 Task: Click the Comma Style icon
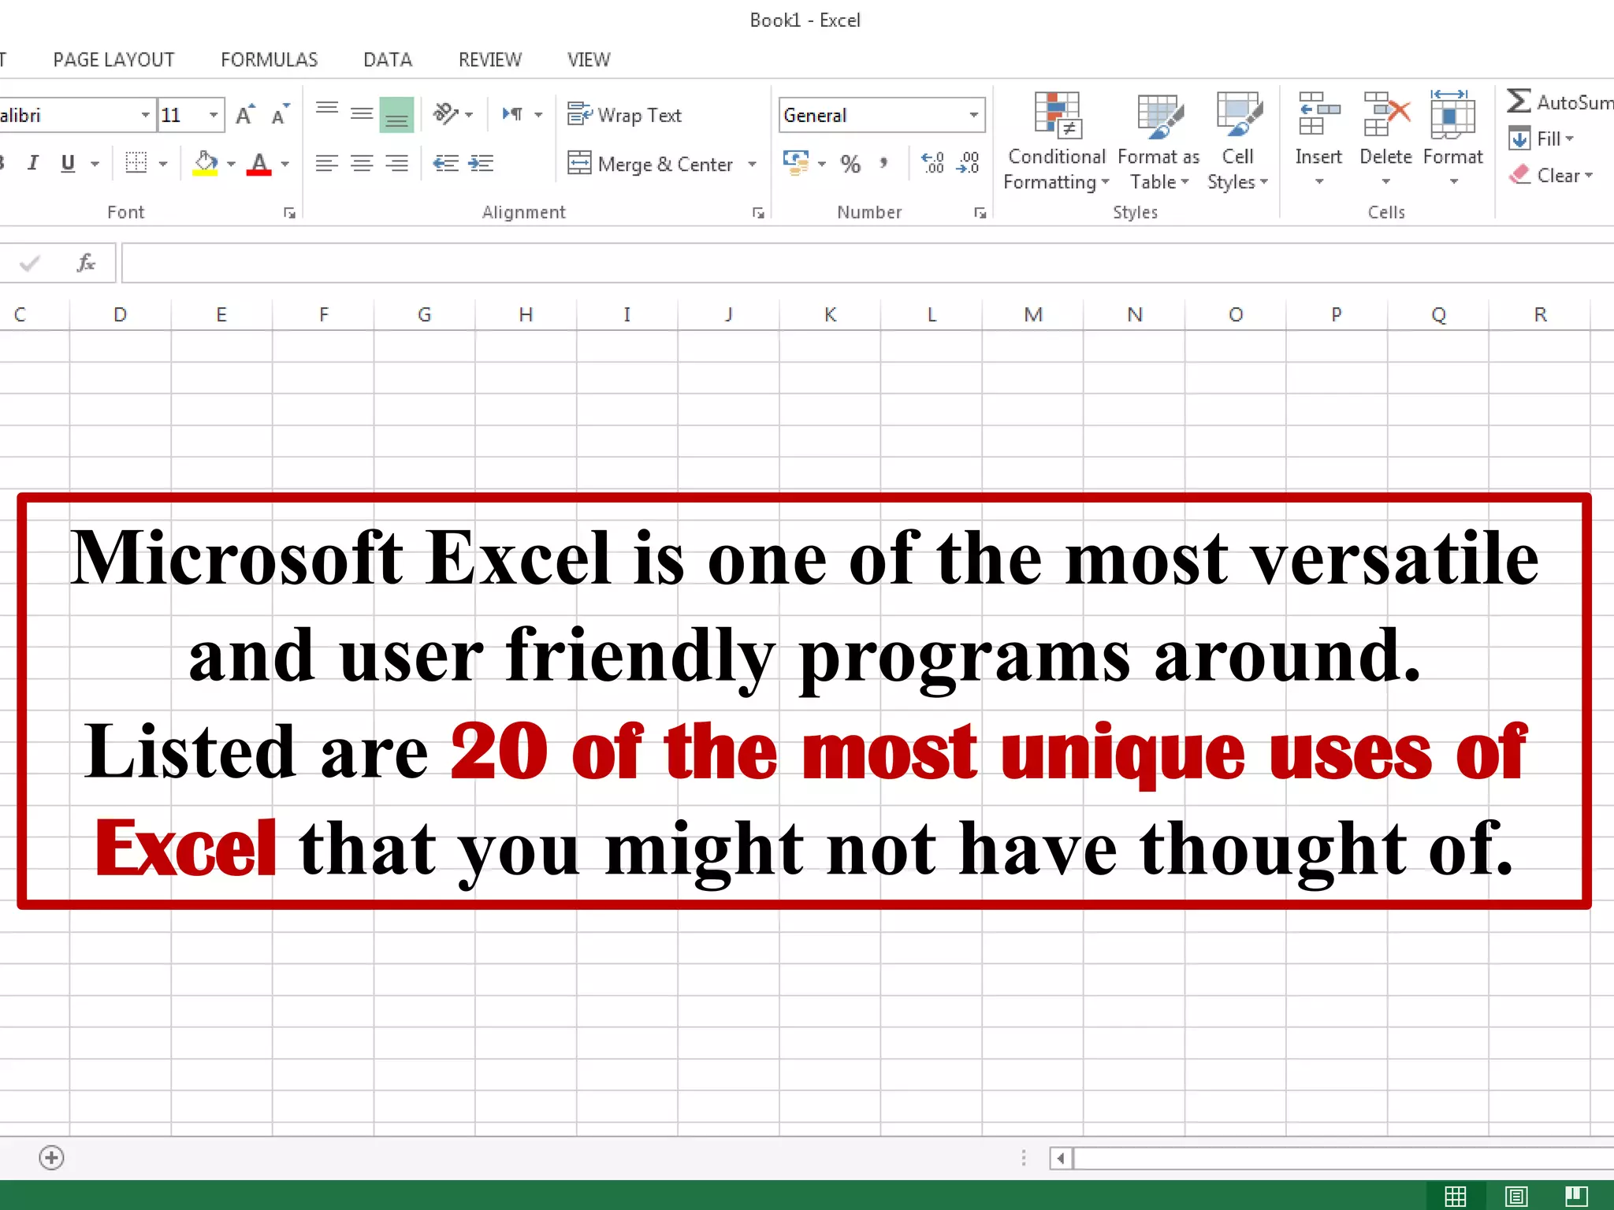click(883, 163)
